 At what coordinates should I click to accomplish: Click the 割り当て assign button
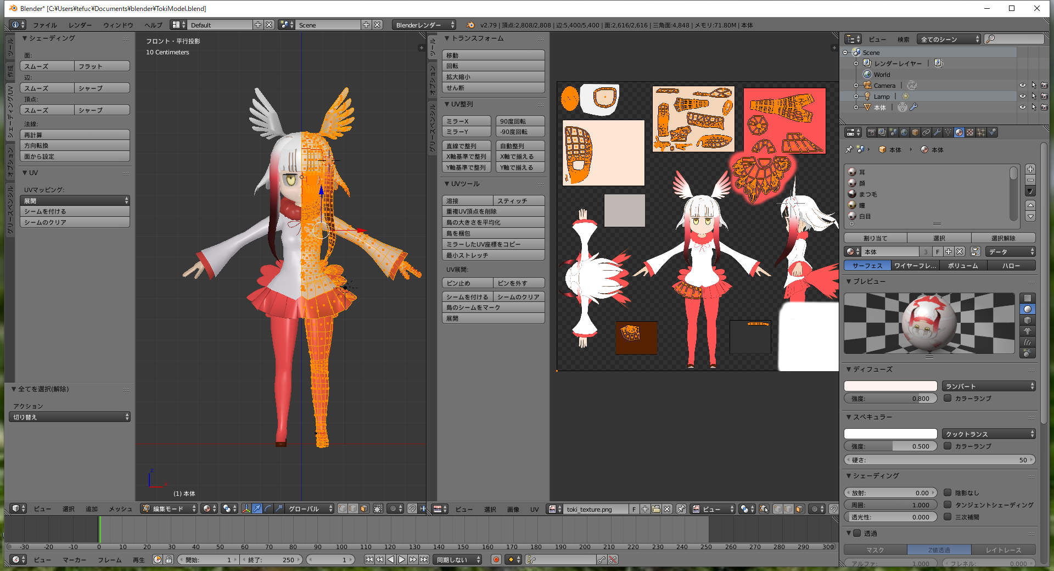pos(875,238)
